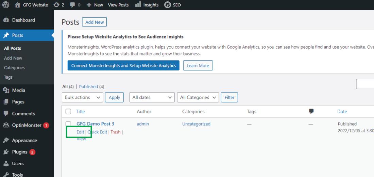Open the SEO gear icon

click(167, 5)
